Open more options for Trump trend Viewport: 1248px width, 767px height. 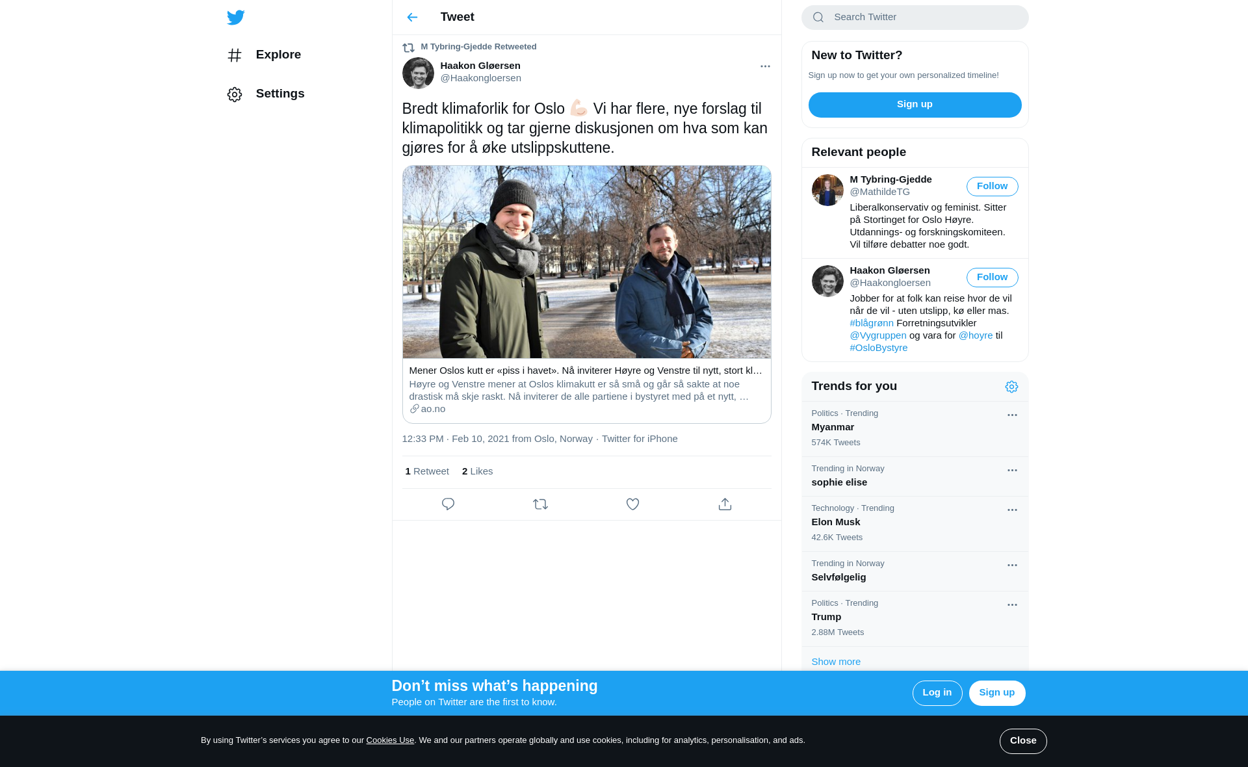[x=1012, y=605]
